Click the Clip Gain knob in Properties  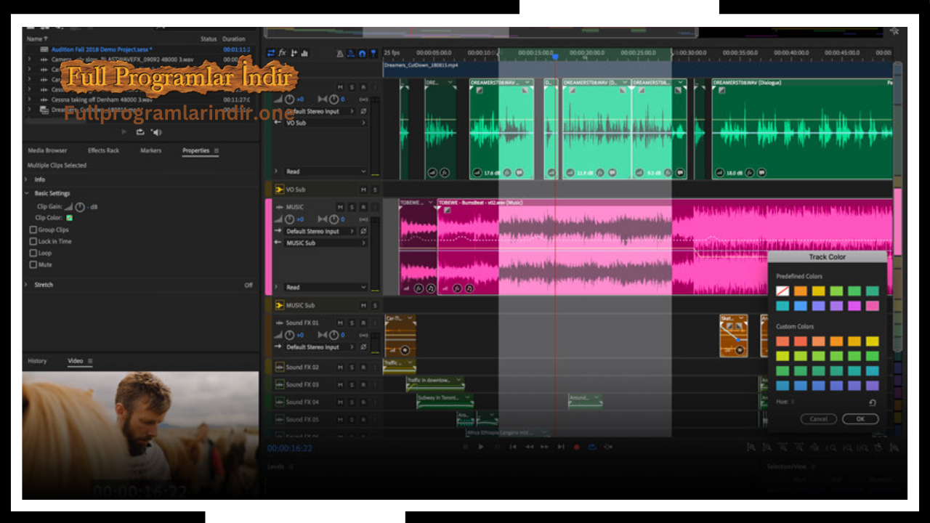tap(79, 207)
